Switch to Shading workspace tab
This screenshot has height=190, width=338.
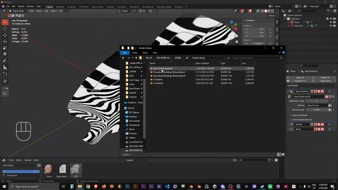[110, 7]
